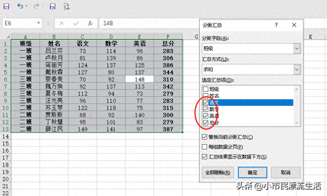Click the total score cell 386
327x196 pixels.
coord(168,65)
